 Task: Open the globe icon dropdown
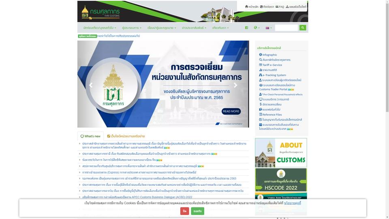click(256, 28)
